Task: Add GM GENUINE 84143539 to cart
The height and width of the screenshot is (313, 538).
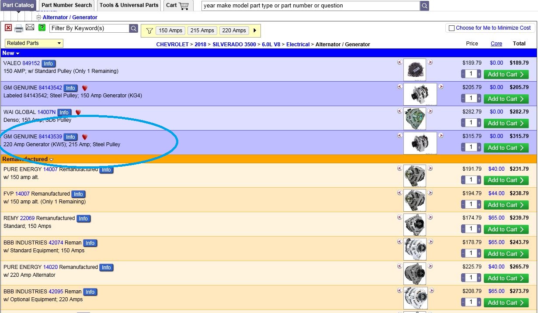Action: [506, 148]
